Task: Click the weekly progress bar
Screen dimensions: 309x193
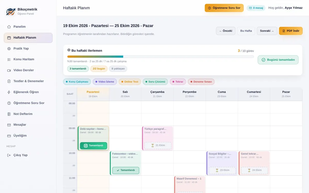Action: [x=160, y=57]
